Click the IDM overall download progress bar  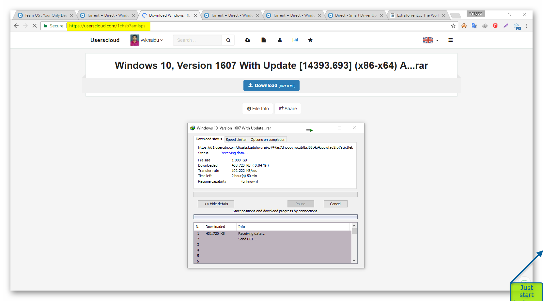click(275, 194)
